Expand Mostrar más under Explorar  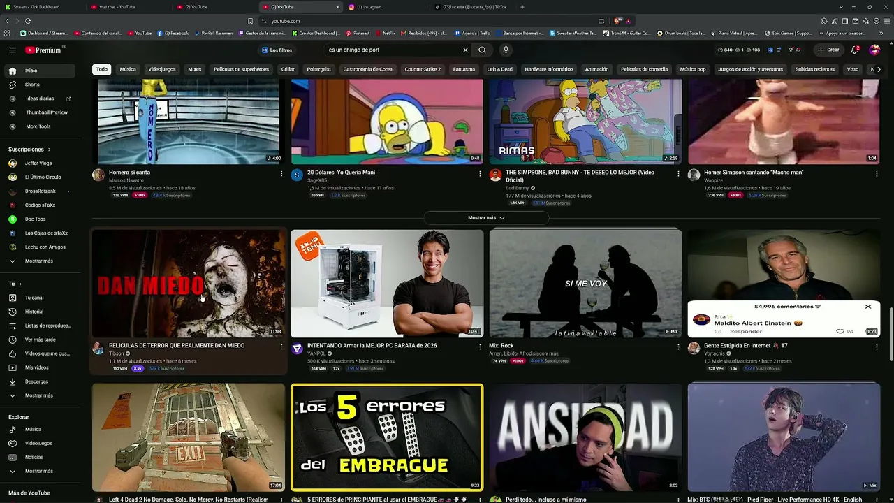click(x=39, y=471)
